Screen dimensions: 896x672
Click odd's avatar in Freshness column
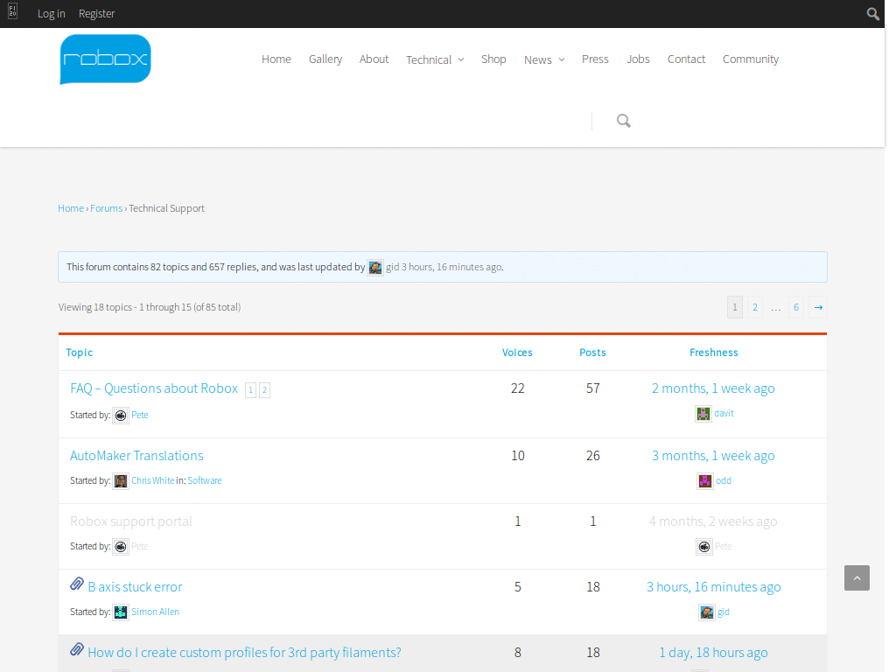pos(705,481)
